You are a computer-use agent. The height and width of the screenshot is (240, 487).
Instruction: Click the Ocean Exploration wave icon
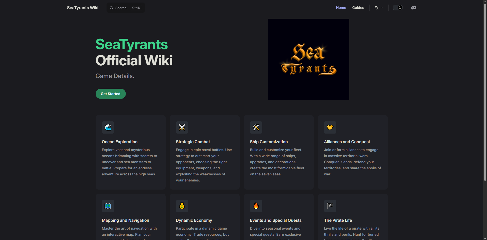pyautogui.click(x=108, y=127)
